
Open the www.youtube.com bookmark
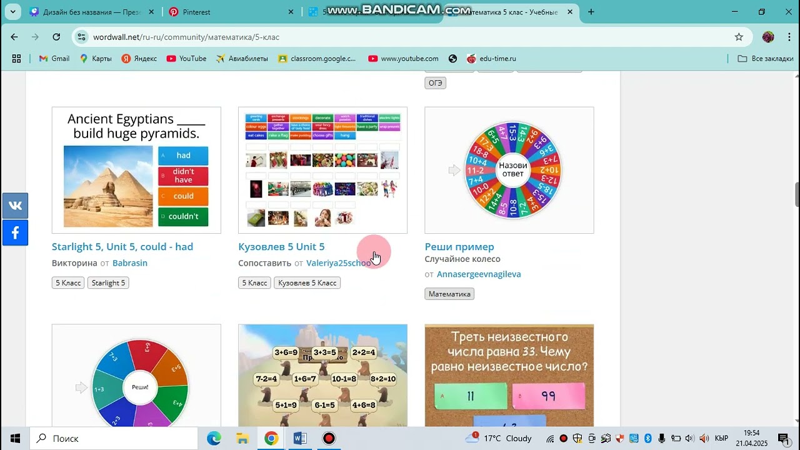tap(403, 58)
